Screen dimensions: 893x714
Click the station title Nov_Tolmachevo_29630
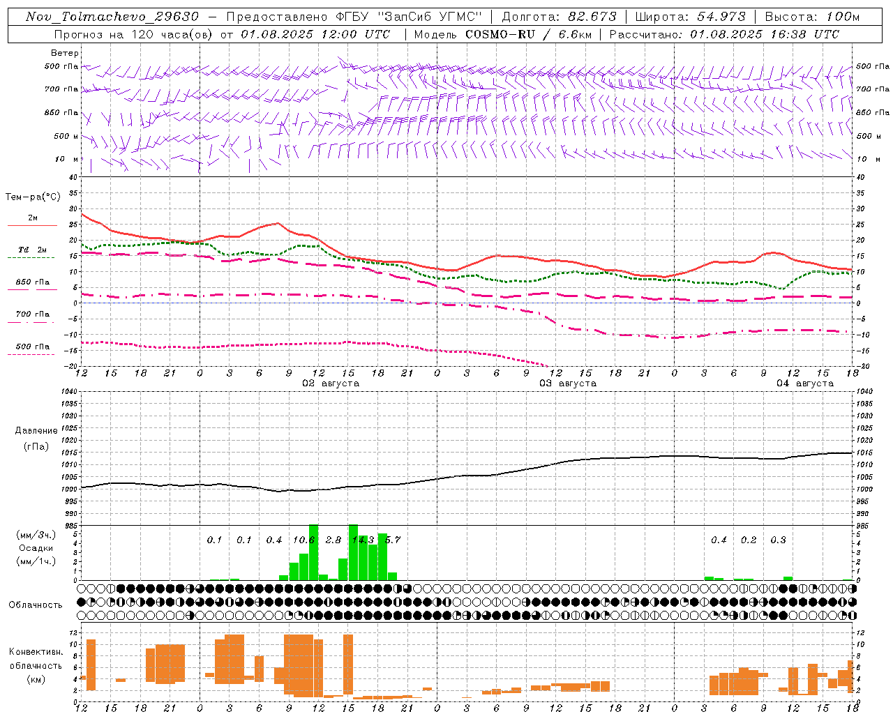click(112, 17)
